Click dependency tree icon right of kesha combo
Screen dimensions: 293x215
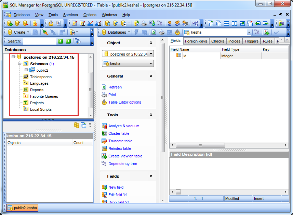coord(257,32)
